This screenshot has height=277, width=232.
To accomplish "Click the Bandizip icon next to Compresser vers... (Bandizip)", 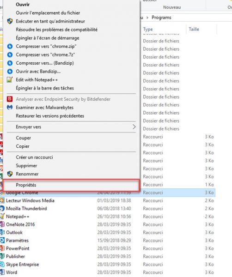I will (x=10, y=63).
